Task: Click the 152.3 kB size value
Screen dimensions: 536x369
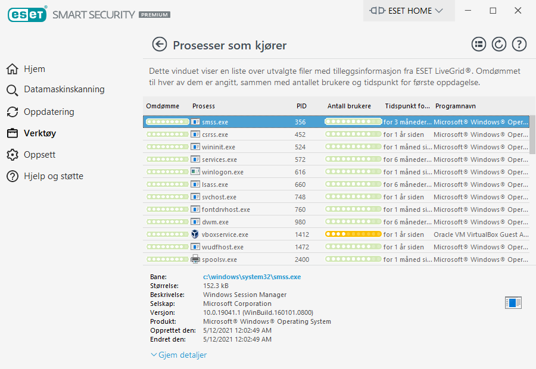Action: coord(216,286)
